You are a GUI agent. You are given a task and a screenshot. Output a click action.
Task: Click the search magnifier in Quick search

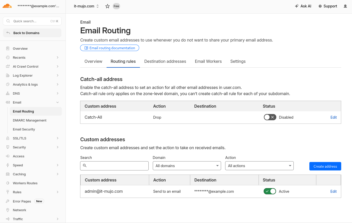pos(8,21)
